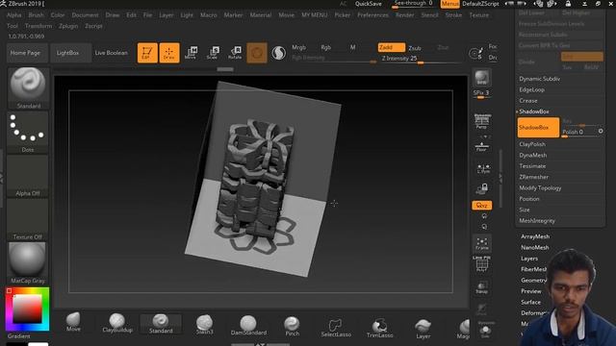Image resolution: width=616 pixels, height=346 pixels.
Task: Toggle M material mode
Action: tap(353, 47)
